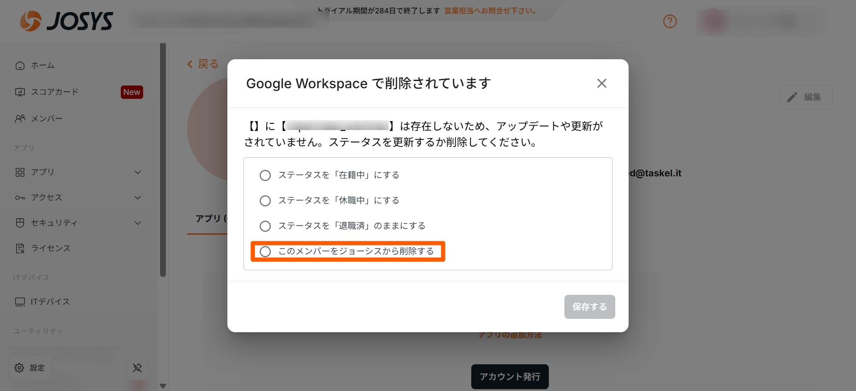The height and width of the screenshot is (391, 856).
Task: Expand the セキュリティ sidebar chevron
Action: pos(138,223)
